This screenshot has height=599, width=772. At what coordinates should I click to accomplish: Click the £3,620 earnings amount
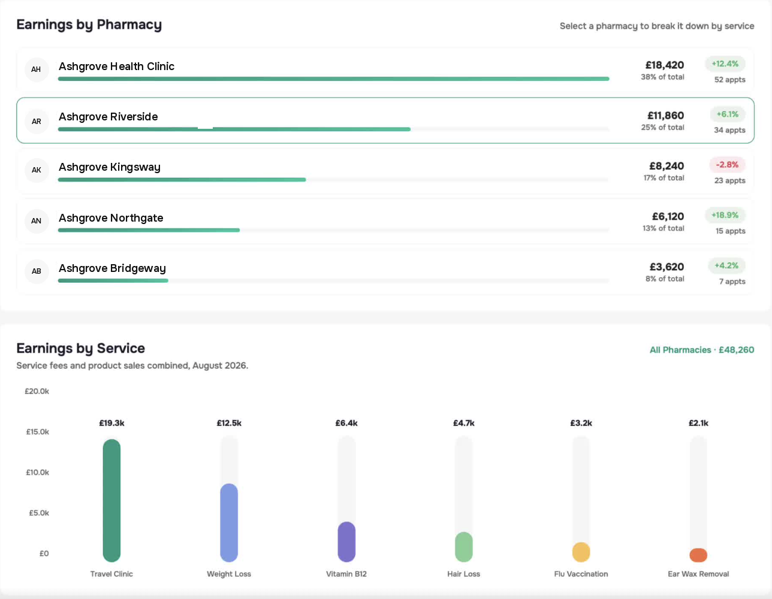[x=667, y=267]
